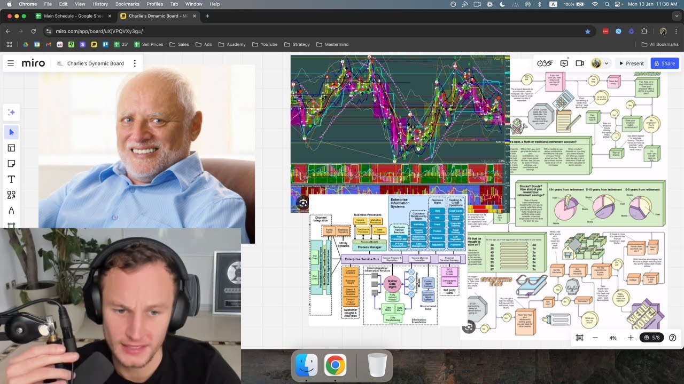The width and height of the screenshot is (684, 384).
Task: Open the Miro main menu hamburger
Action: 11,63
